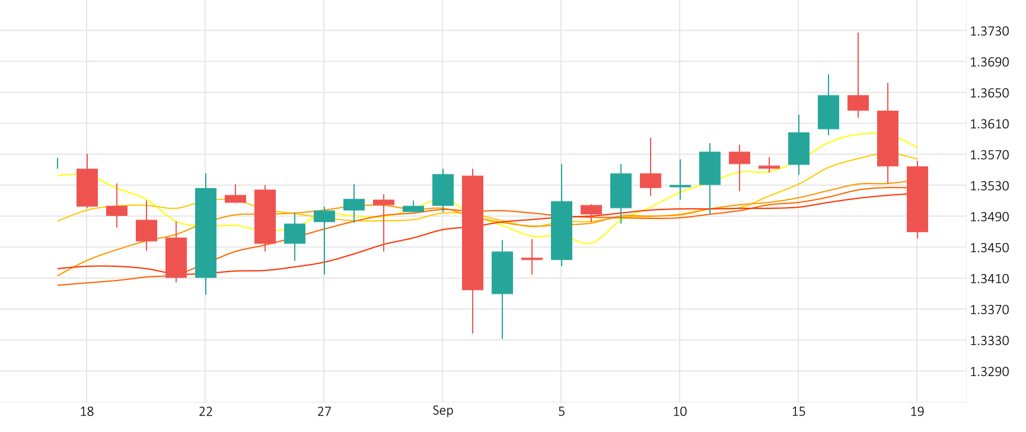Select the red candle with the highest upper wick

858,102
